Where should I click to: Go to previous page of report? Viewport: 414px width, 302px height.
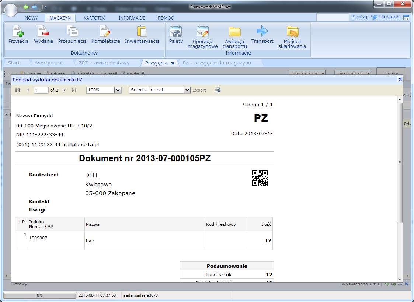28,90
